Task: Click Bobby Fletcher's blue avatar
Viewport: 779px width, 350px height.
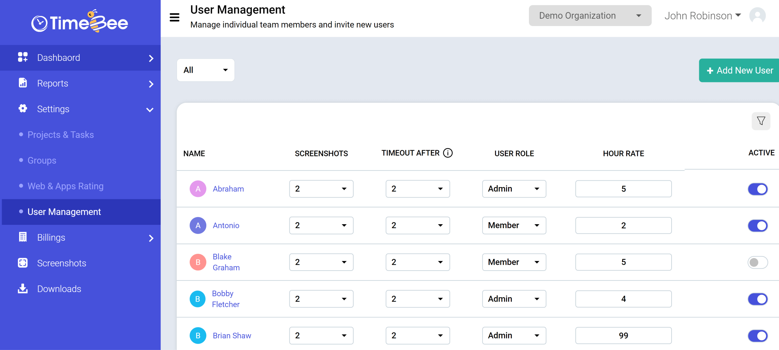Action: (198, 299)
